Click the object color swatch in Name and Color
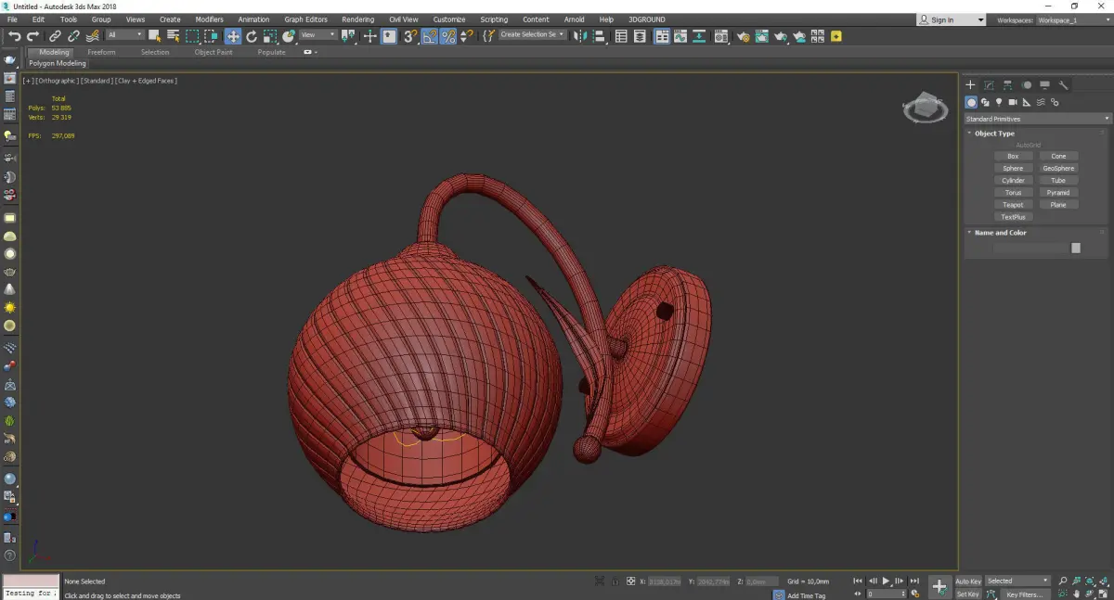1114x600 pixels. coord(1075,248)
